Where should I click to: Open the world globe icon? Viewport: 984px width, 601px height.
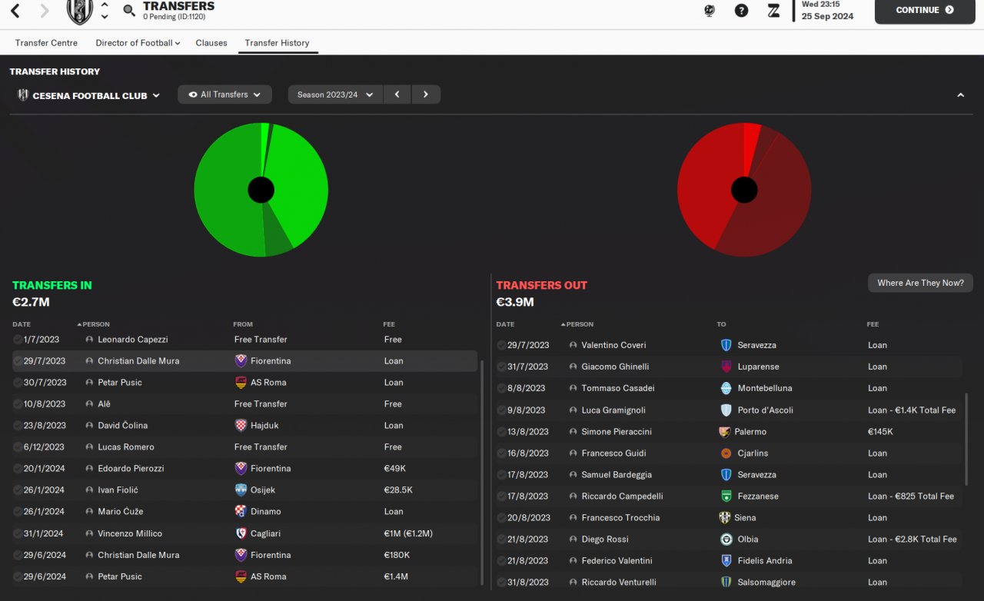pos(710,11)
